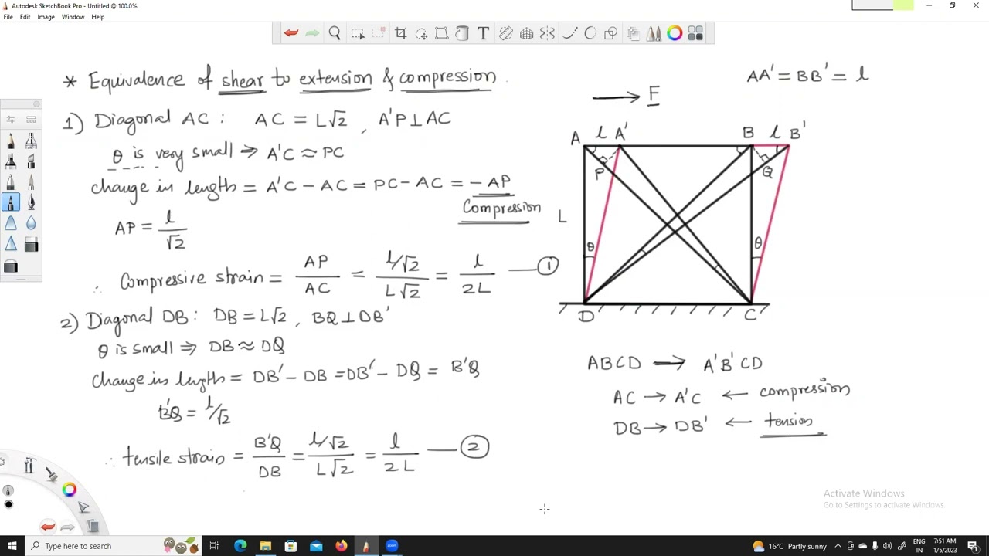Open the Help menu
The image size is (989, 556).
[x=97, y=17]
